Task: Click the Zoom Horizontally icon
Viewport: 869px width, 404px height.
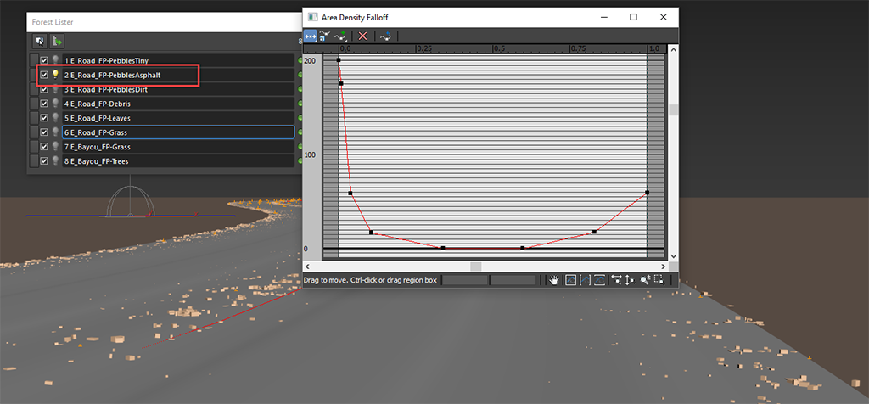Action: (615, 279)
